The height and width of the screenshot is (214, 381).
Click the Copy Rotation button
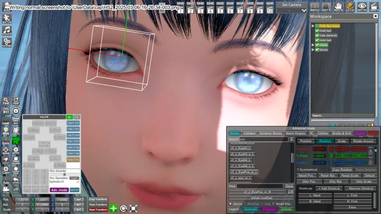[342, 170]
